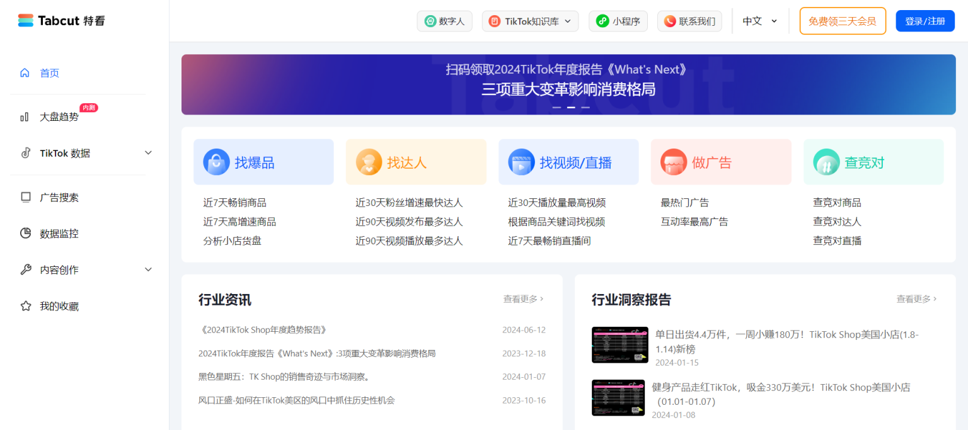Click the 查竞对 competitor analysis icon
The width and height of the screenshot is (968, 430).
coord(826,161)
